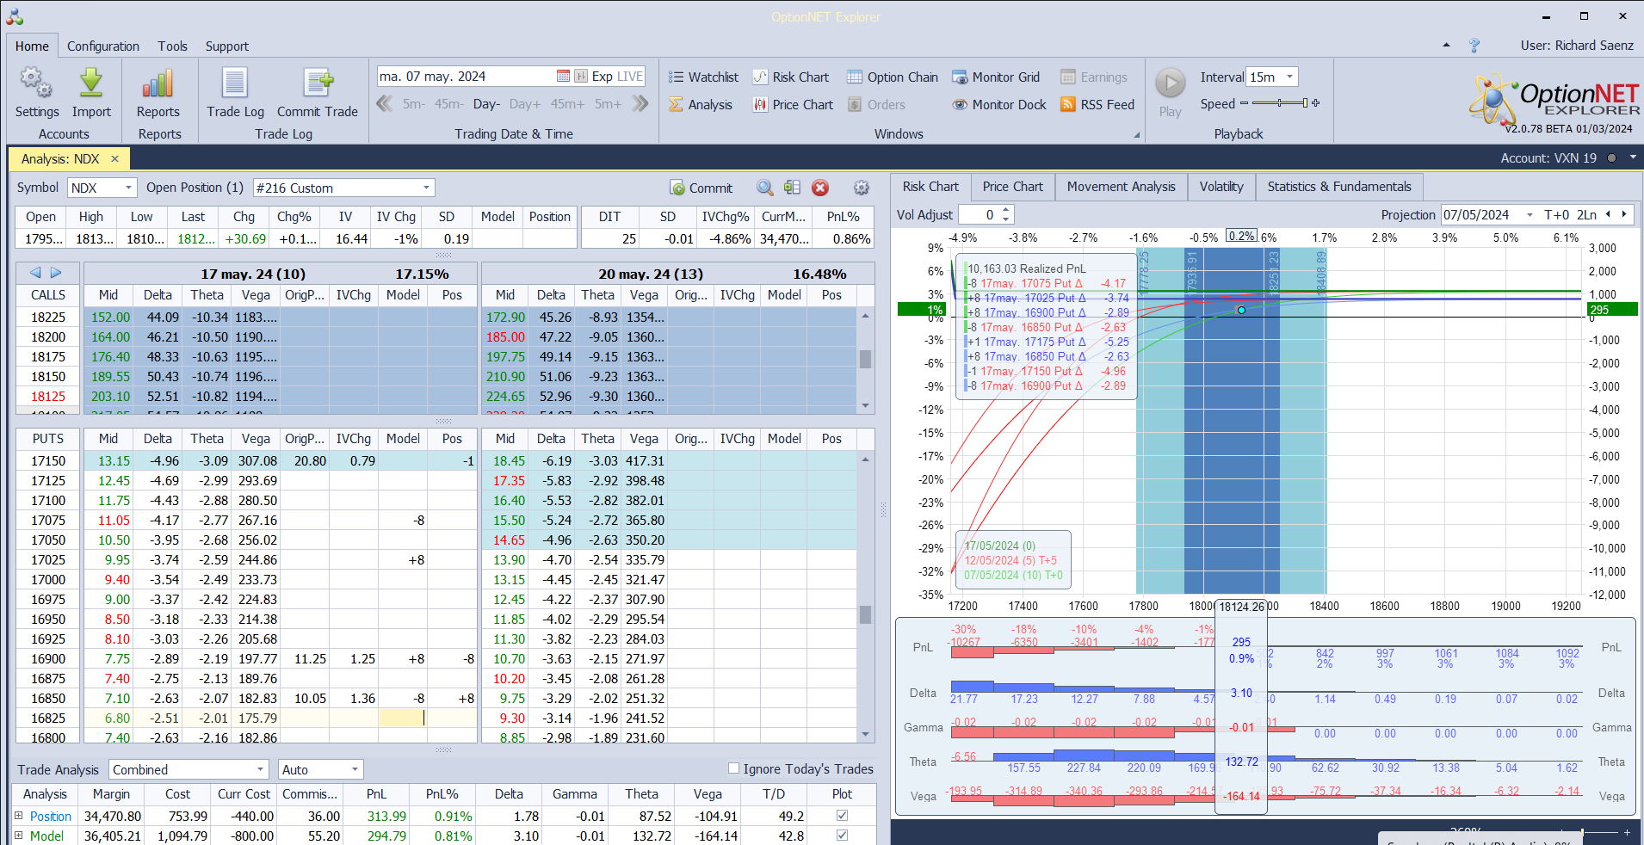The image size is (1644, 845).
Task: Jump back with the double left arrow
Action: (385, 104)
